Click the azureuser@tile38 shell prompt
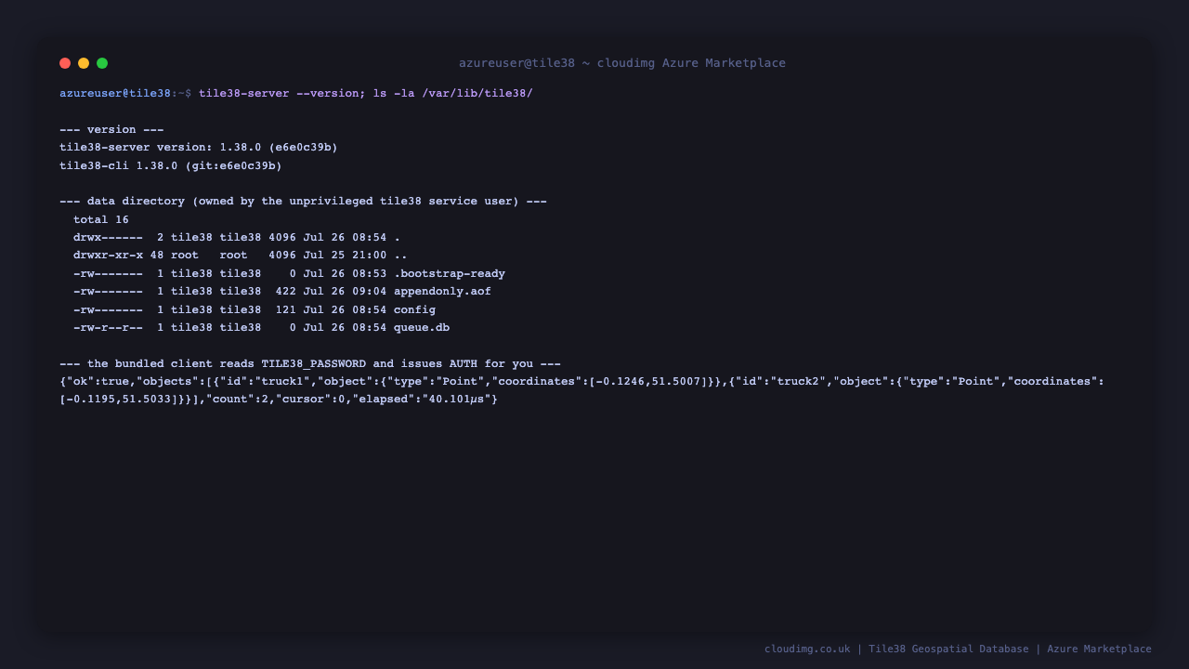The width and height of the screenshot is (1189, 669). click(125, 94)
